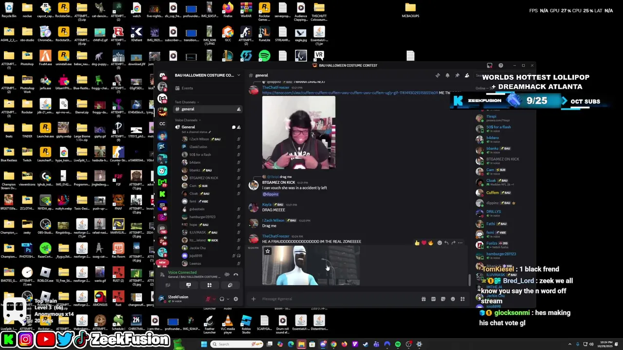Disconnect from voice with the hang-up icon
Screen dimensions: 623x350
[x=236, y=275]
